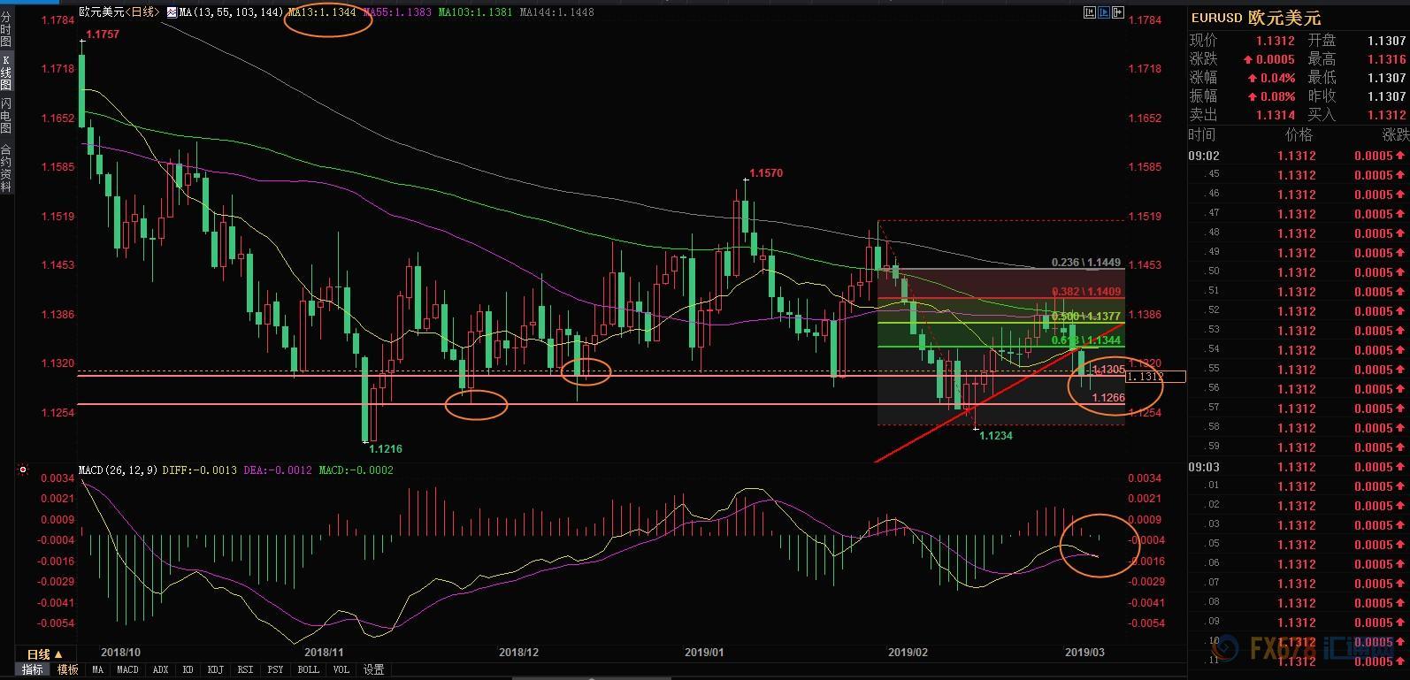Screen dimensions: 1410x680
Task: Click the 价格 column header
Action: (1299, 134)
